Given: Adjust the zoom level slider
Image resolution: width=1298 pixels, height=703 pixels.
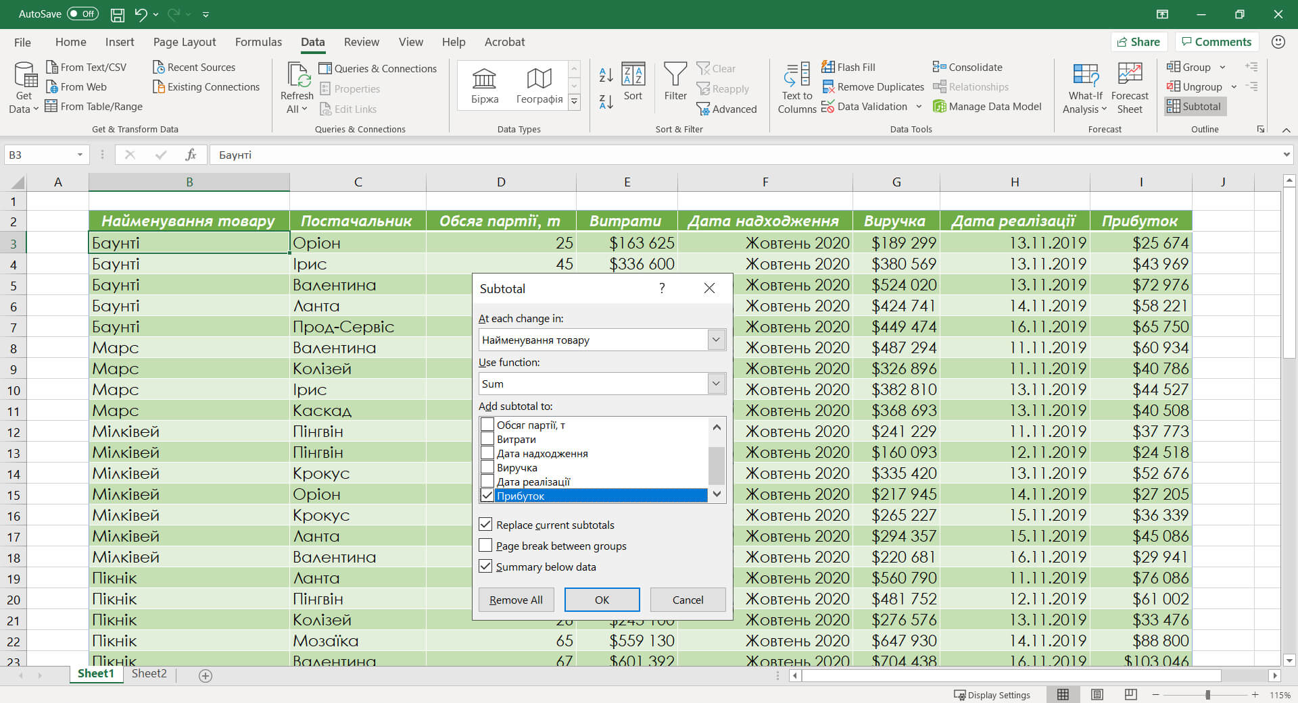Looking at the screenshot, I should click(1207, 695).
